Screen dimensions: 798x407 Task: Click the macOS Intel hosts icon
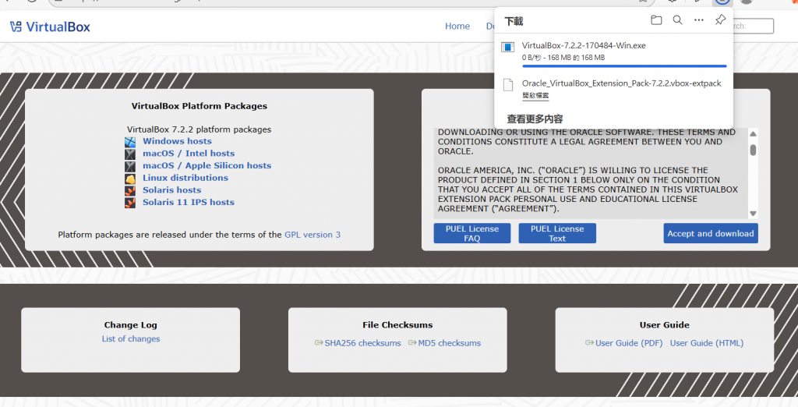click(x=130, y=154)
